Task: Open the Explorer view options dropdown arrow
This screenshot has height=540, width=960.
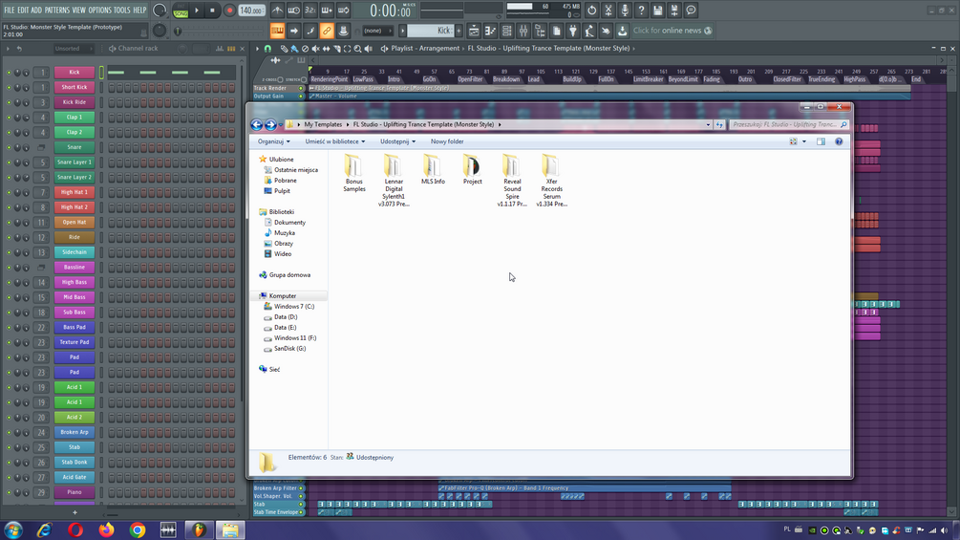Action: click(x=804, y=141)
